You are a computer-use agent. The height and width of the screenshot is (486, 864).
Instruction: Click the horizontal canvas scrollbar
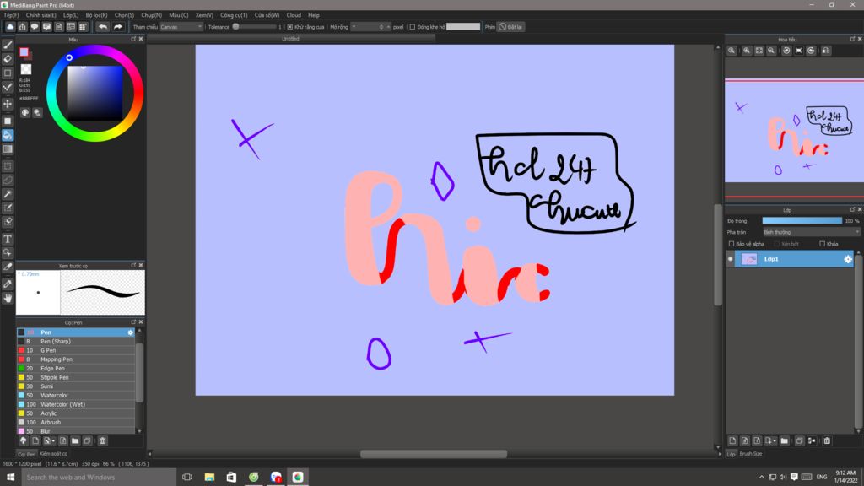pyautogui.click(x=434, y=454)
